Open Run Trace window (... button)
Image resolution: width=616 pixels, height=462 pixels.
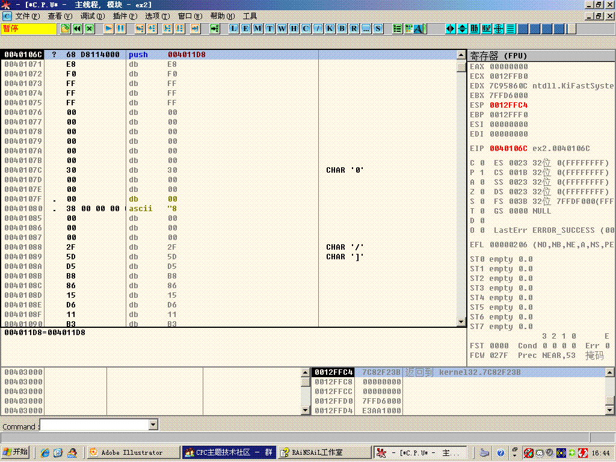point(366,29)
